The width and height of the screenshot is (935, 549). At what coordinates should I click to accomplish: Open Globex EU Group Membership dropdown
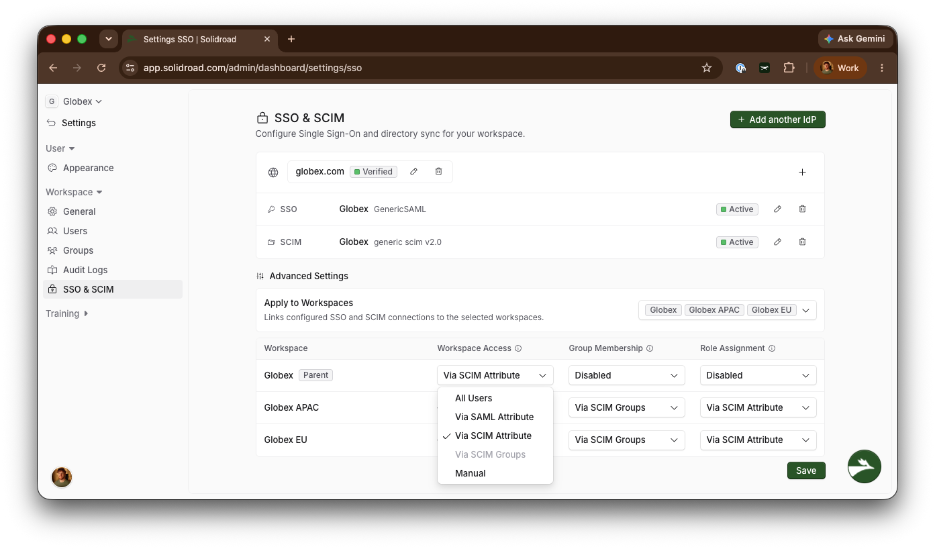627,440
